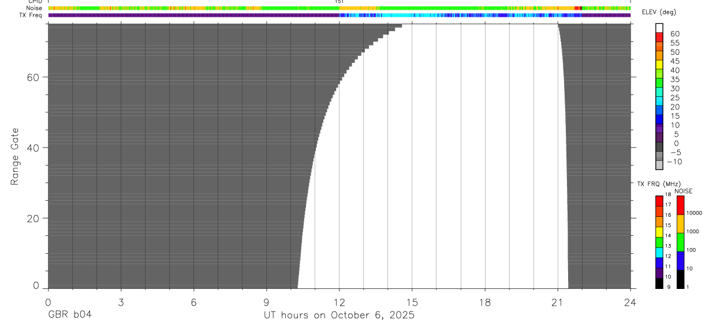Click the Range Gate axis title
709x327 pixels.
coord(16,156)
